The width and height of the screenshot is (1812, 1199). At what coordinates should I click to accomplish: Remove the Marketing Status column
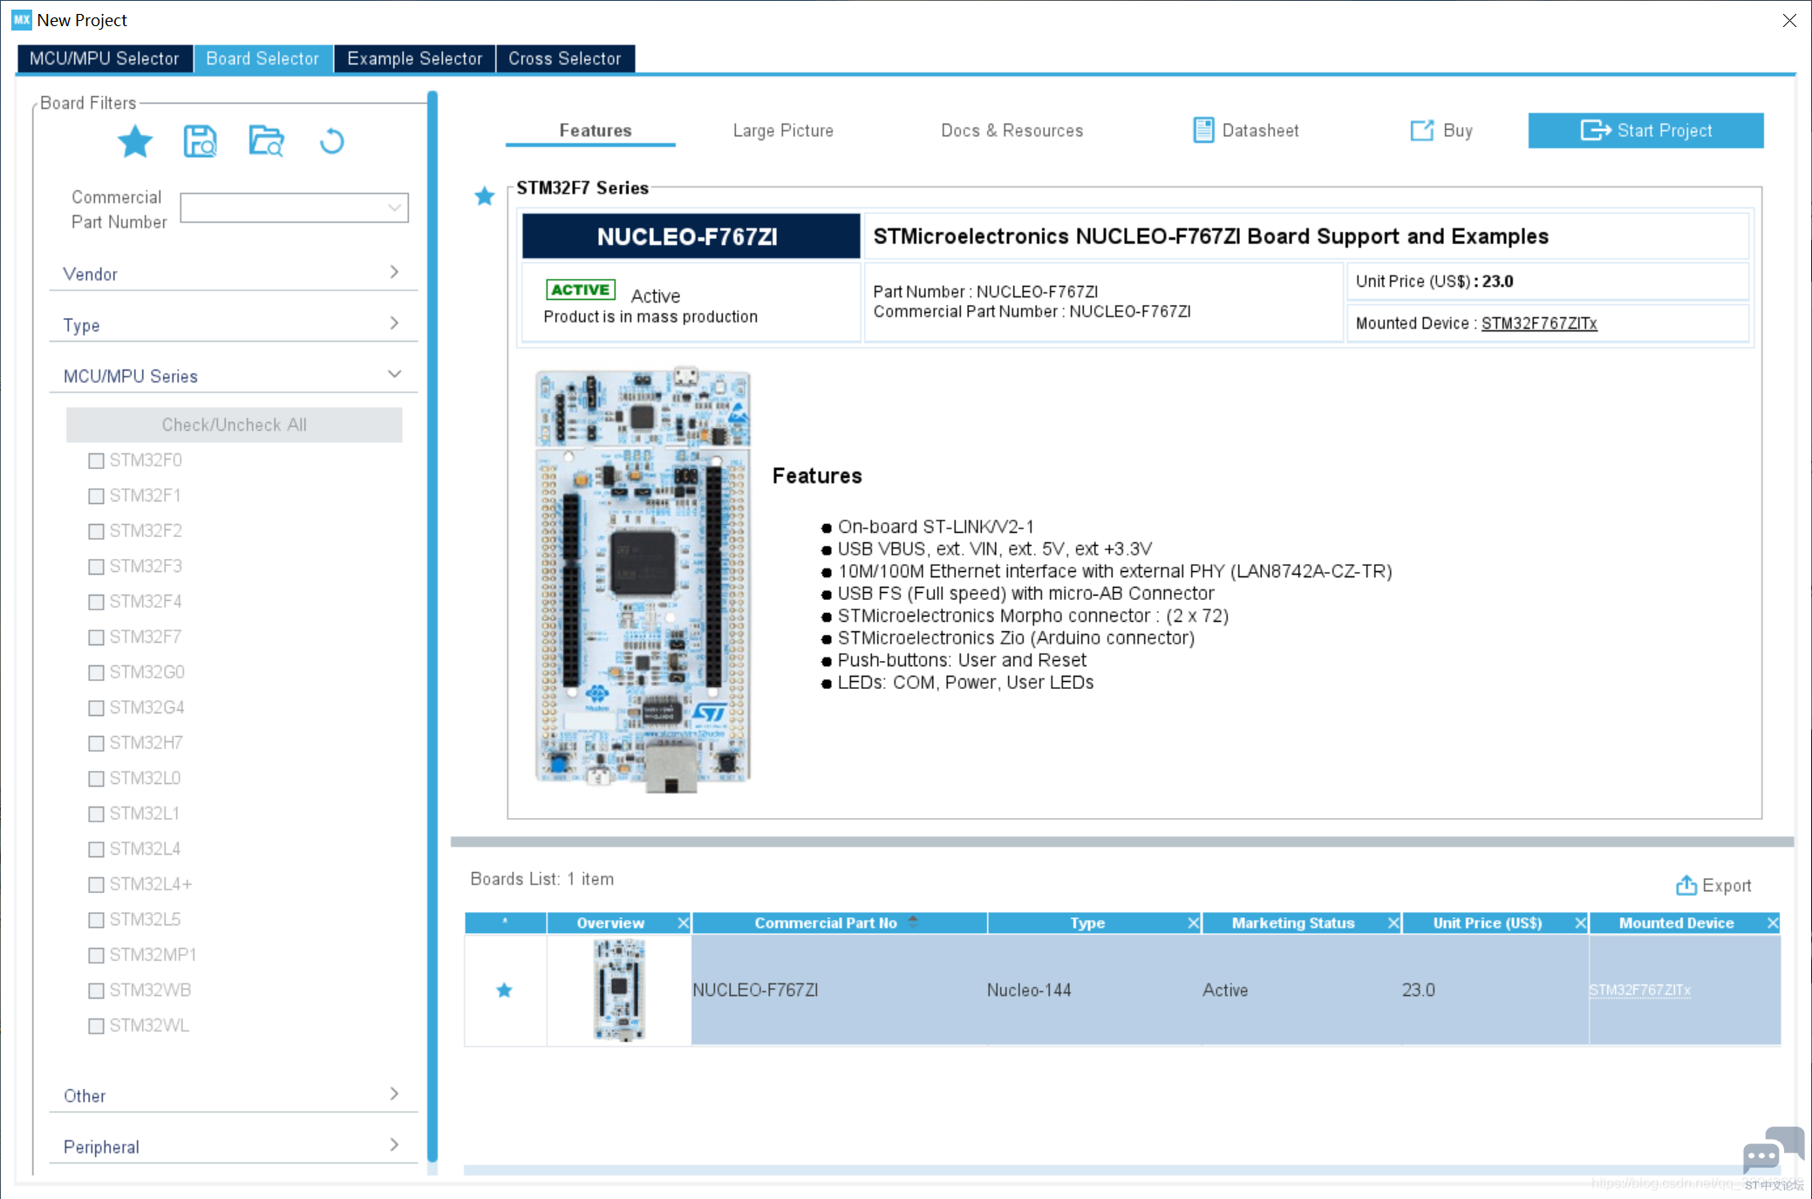click(1393, 923)
